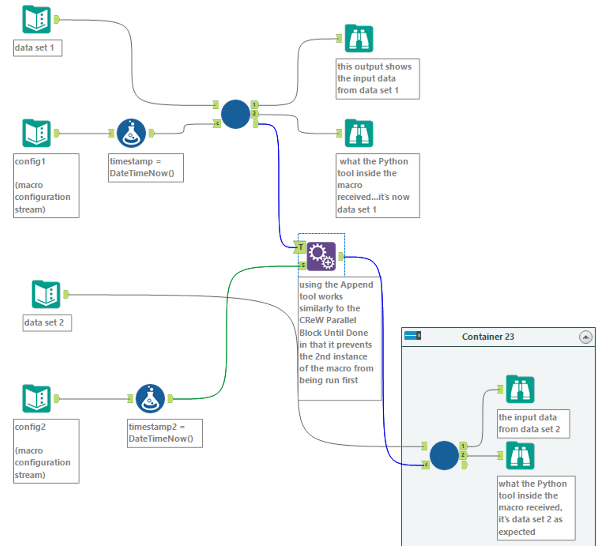Click output anchor "1" of the upper macro
The width and height of the screenshot is (603, 546).
tap(254, 104)
